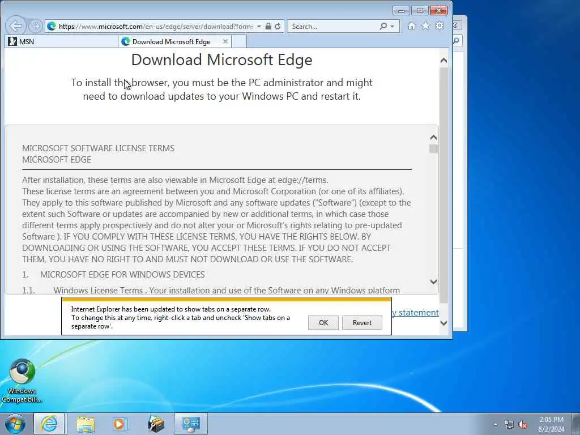The width and height of the screenshot is (580, 435).
Task: Go back with the browser Back arrow
Action: pyautogui.click(x=16, y=26)
